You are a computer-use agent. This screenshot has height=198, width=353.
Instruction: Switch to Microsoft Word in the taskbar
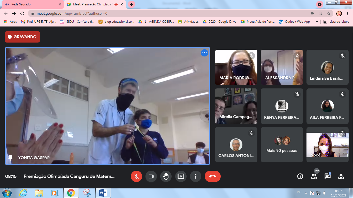[x=103, y=193]
